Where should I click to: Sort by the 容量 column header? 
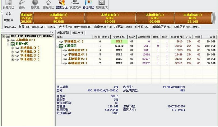click(x=210, y=37)
